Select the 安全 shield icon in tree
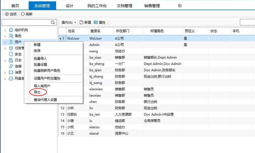This screenshot has height=153, width=255. (11, 54)
